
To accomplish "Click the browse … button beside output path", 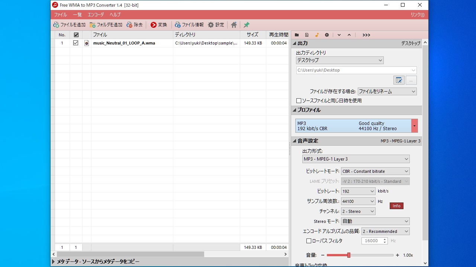I will coord(411,80).
